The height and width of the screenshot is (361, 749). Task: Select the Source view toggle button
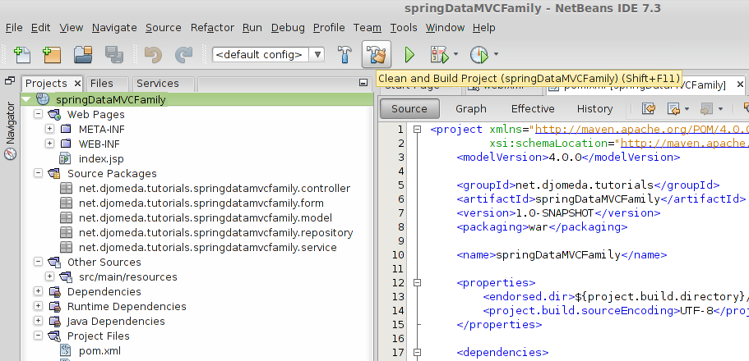tap(409, 109)
